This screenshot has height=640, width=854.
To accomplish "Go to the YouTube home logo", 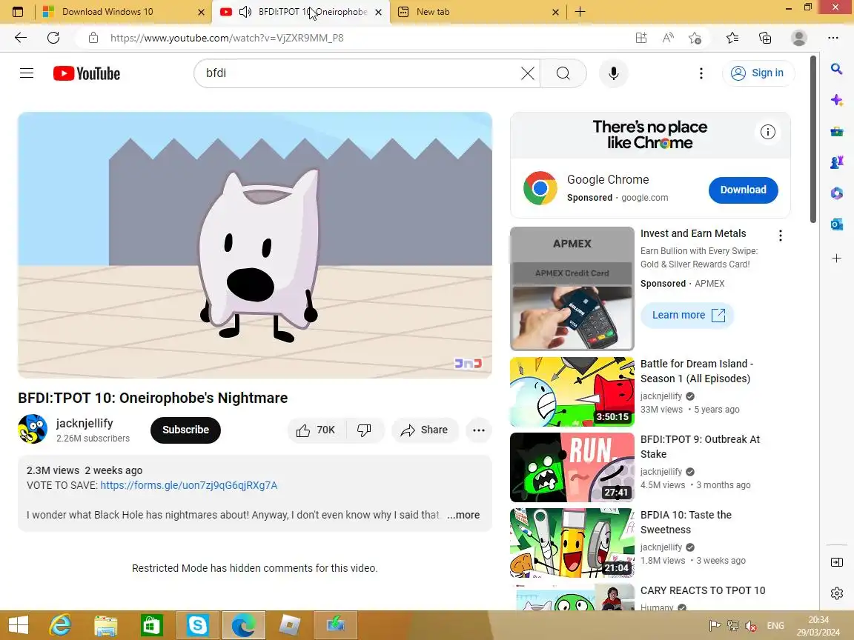I will pyautogui.click(x=87, y=73).
